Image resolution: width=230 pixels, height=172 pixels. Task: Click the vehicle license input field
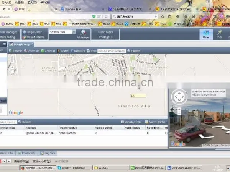point(8,122)
